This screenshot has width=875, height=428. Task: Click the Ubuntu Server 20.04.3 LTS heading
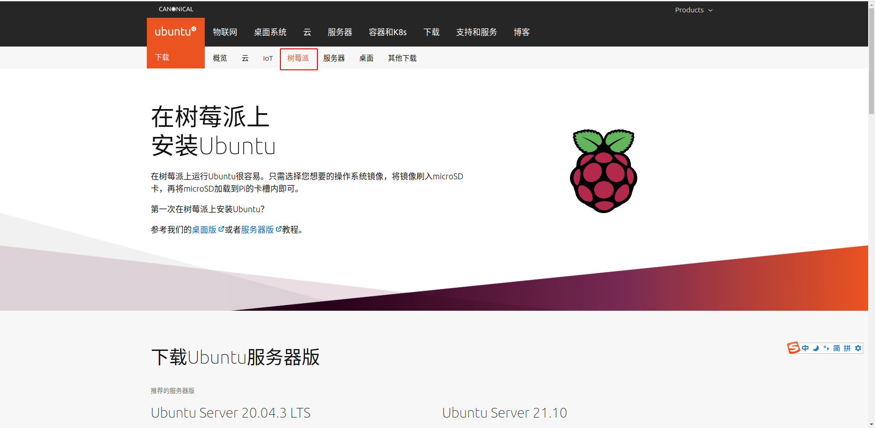click(x=231, y=412)
